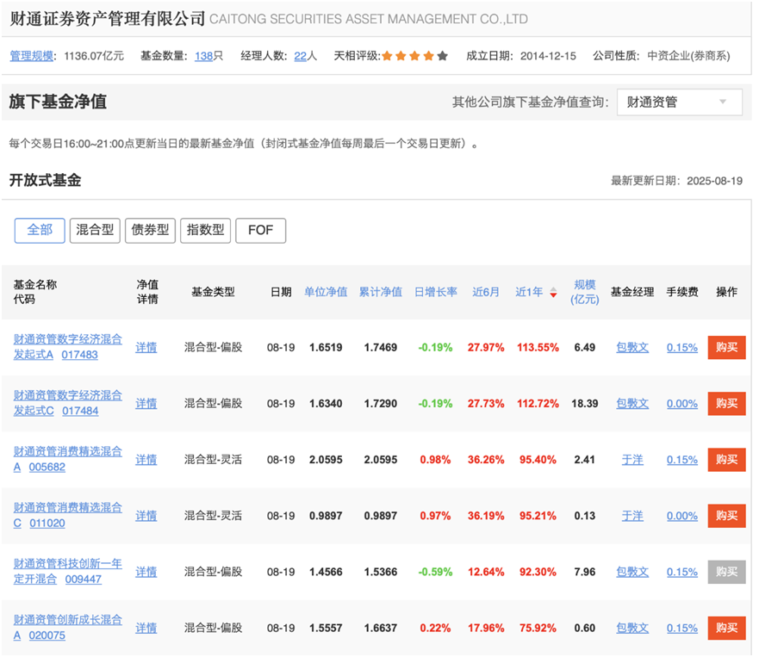This screenshot has height=657, width=759.
Task: Click greyed 购买 for fund 009447
Action: point(726,572)
